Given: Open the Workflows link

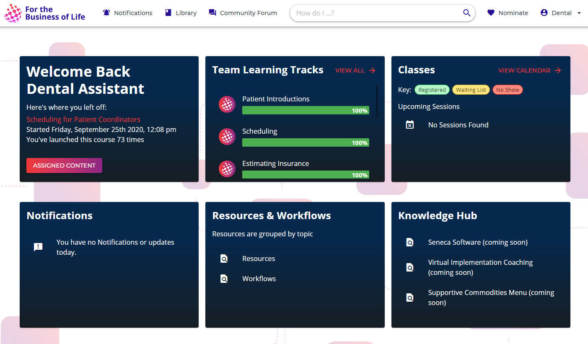Looking at the screenshot, I should [x=259, y=279].
